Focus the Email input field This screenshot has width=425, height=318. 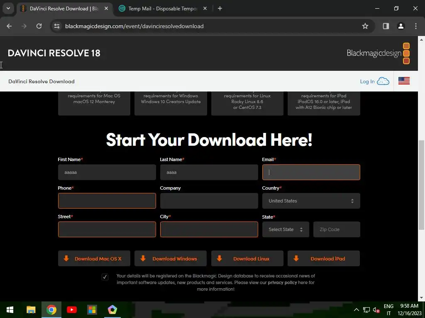311,172
